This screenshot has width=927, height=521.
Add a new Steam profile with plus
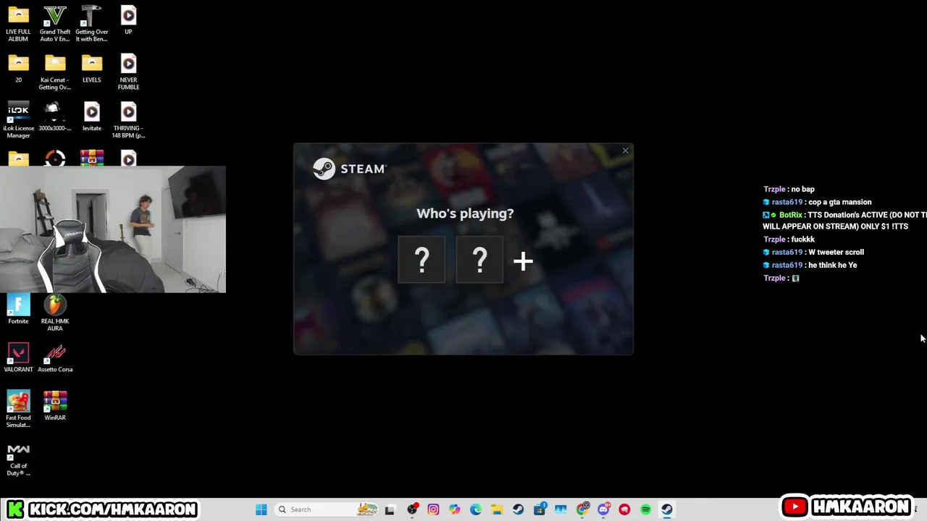(523, 261)
